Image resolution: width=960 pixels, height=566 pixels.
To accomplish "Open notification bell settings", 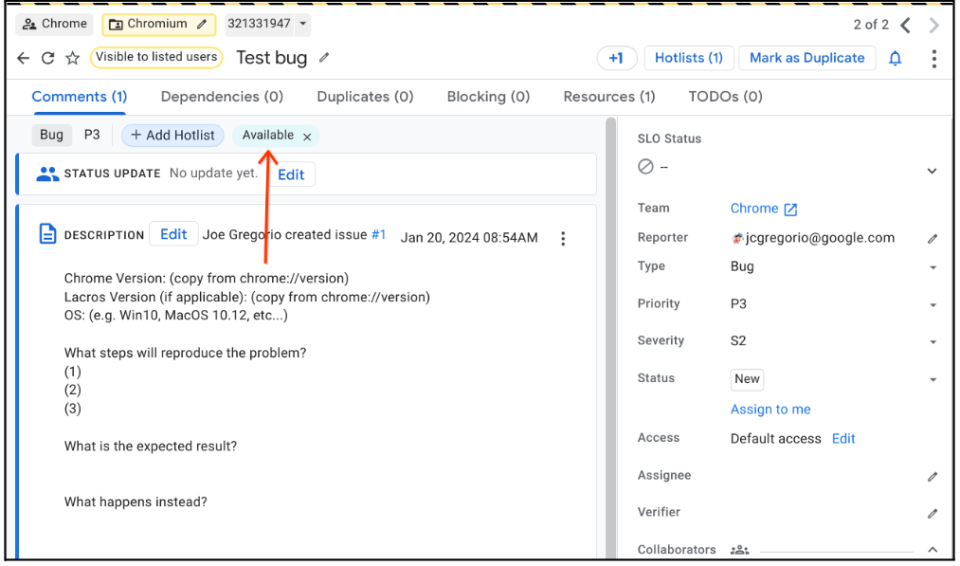I will tap(895, 59).
